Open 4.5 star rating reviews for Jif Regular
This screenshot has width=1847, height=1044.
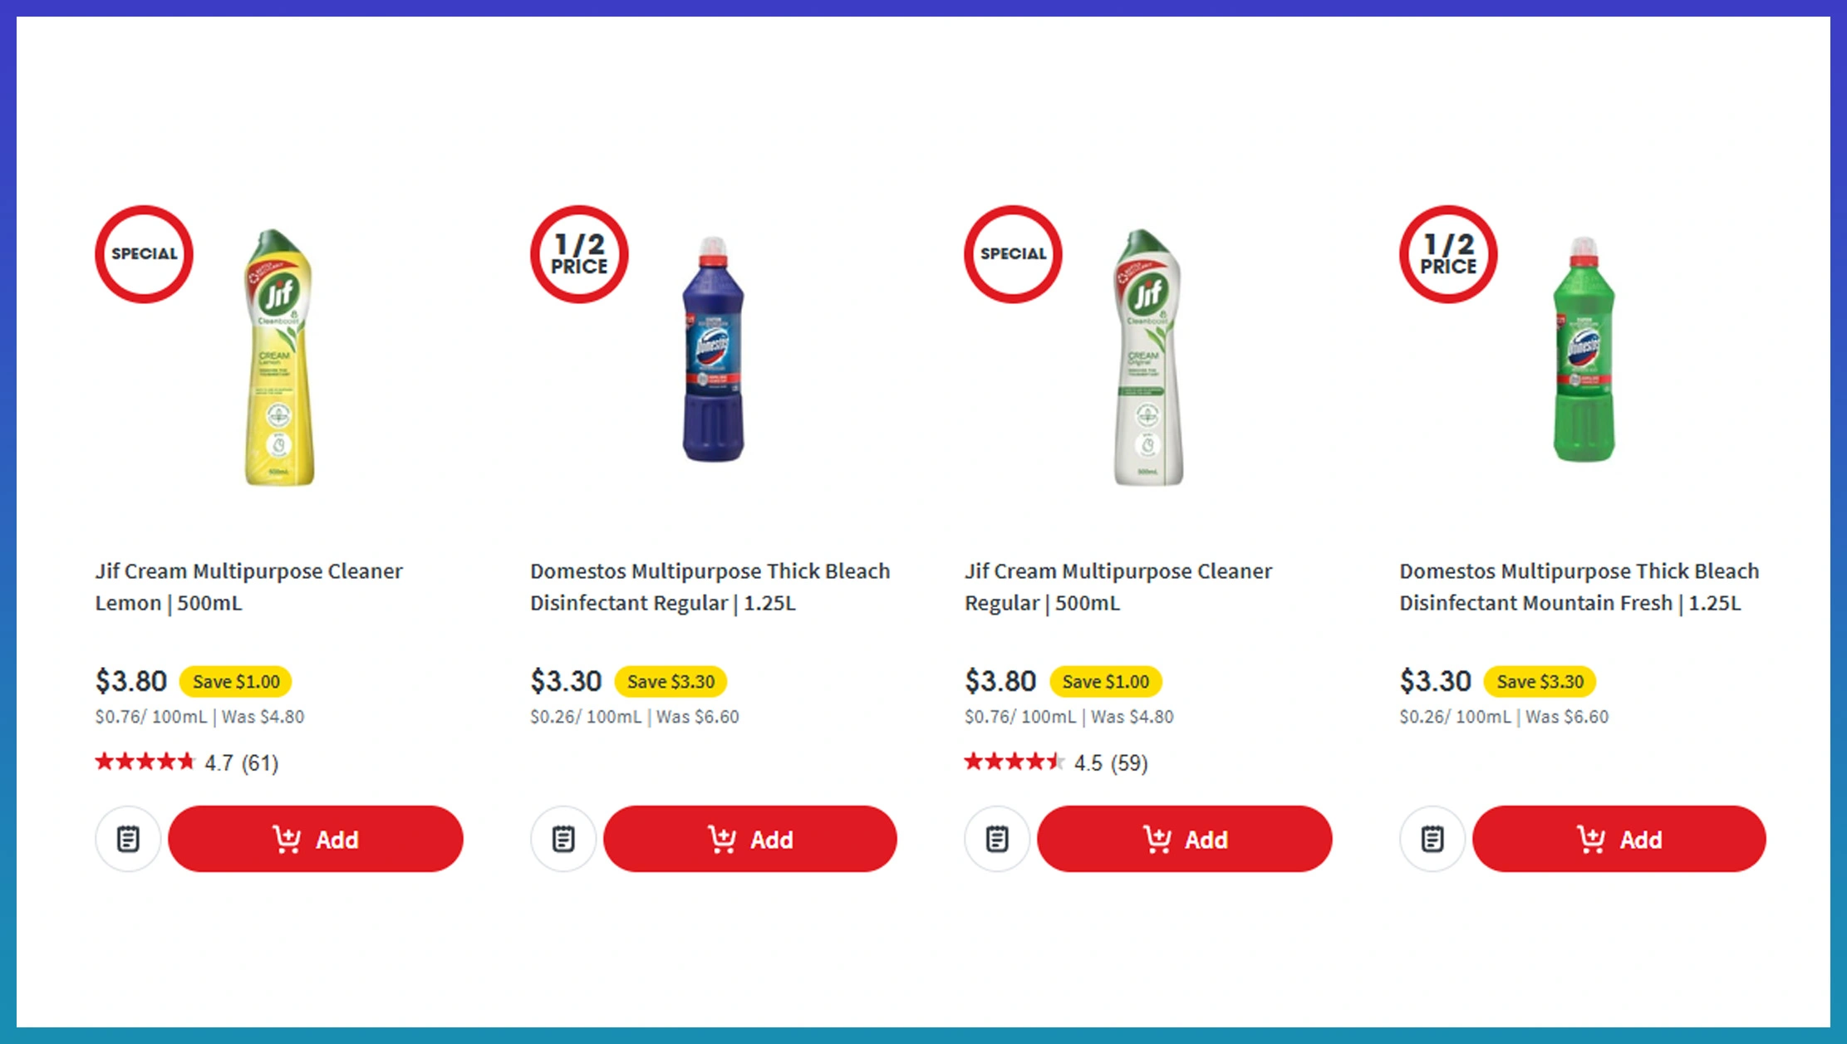point(1056,762)
